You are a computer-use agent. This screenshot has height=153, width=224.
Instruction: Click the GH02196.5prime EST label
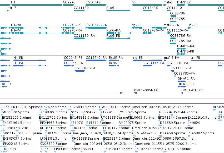177,149
